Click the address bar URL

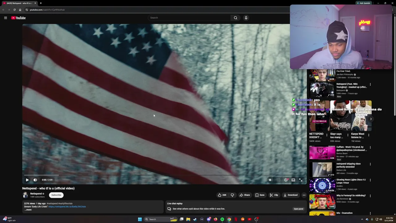pos(47,10)
